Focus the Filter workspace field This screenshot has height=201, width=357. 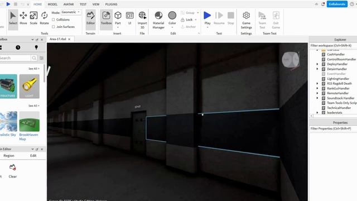[x=333, y=46]
